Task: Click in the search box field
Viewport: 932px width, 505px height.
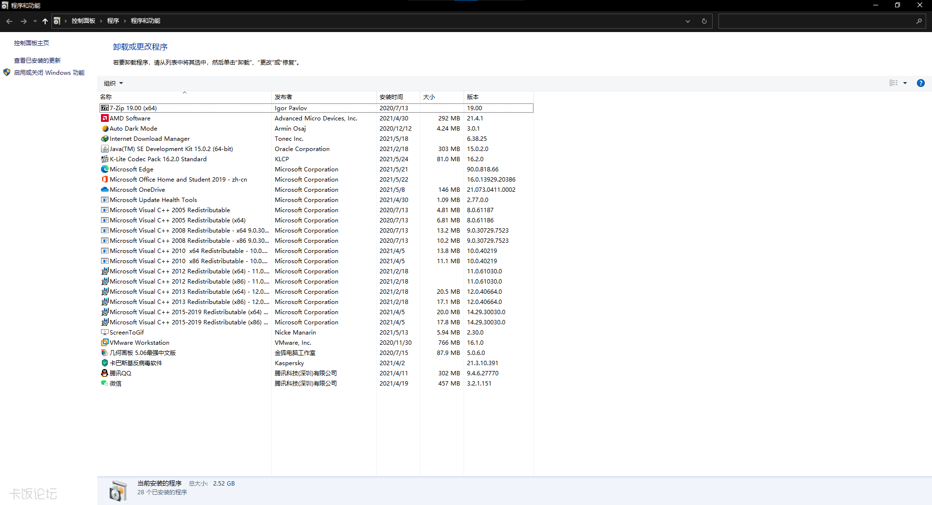Action: pos(815,21)
